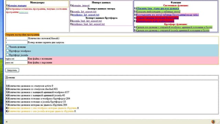Click the Firefox icon in status bar
Viewport: 220px width, 124px height.
213,122
